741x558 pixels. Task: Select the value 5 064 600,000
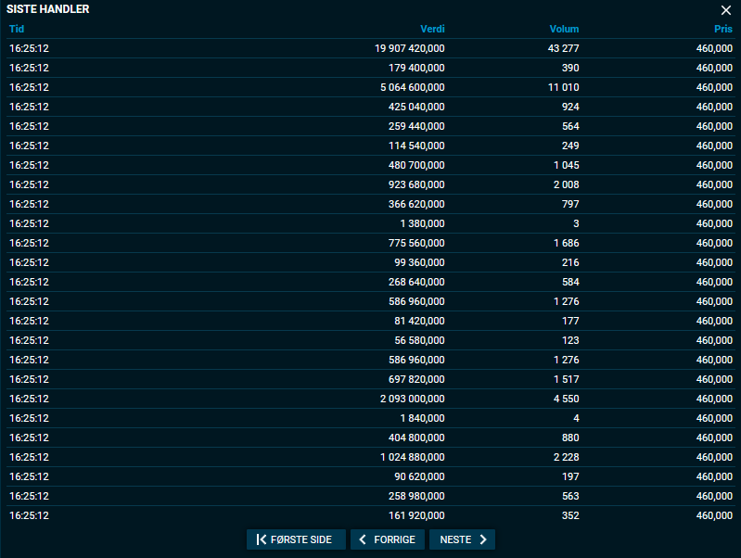click(412, 87)
